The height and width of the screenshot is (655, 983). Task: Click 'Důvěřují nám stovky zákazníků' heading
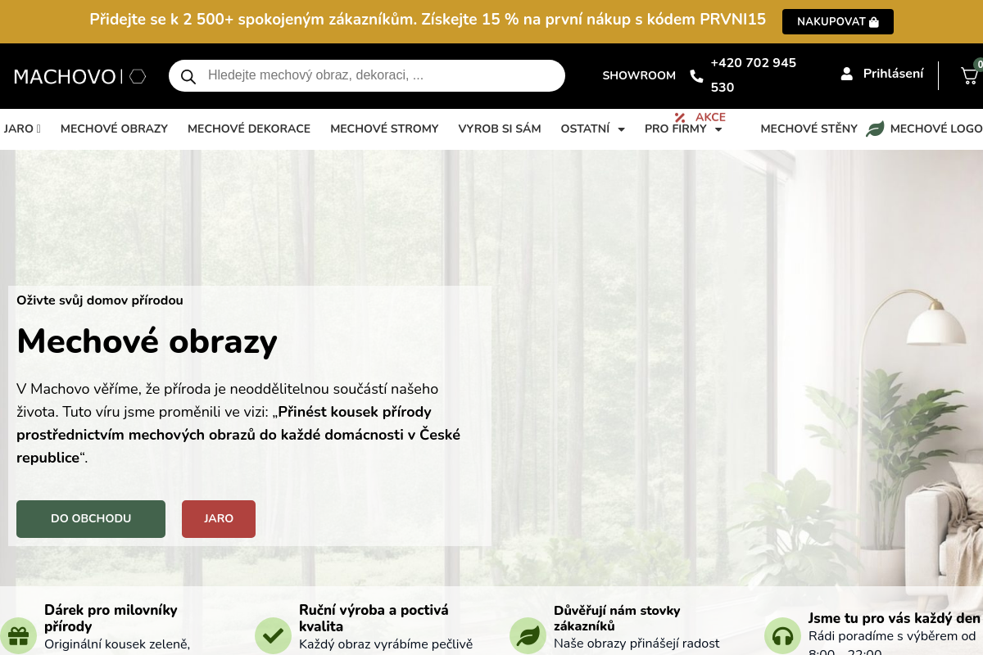pyautogui.click(x=617, y=618)
